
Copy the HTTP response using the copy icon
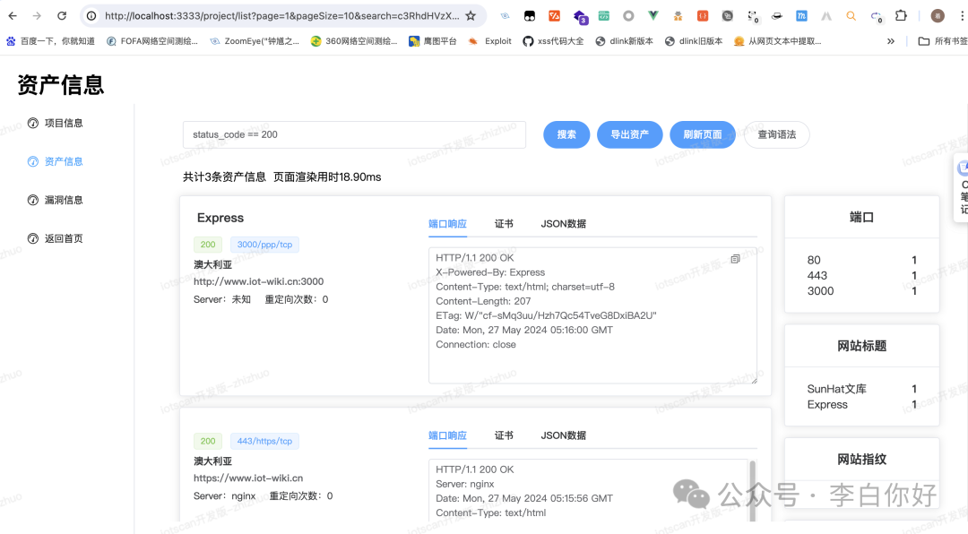click(735, 258)
